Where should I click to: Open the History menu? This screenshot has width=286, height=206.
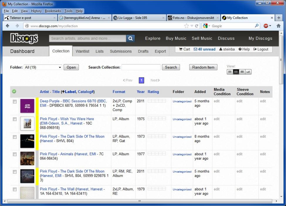tap(36, 11)
